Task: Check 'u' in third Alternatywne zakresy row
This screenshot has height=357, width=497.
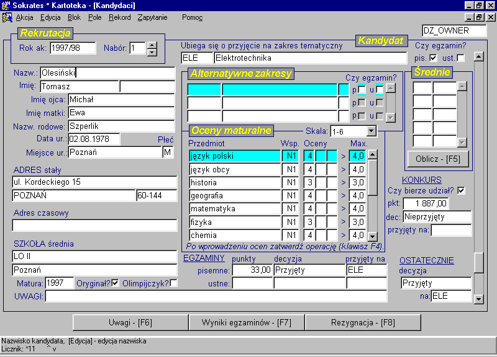Action: point(380,116)
